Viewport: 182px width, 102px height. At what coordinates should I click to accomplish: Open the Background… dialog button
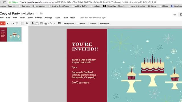(69, 23)
